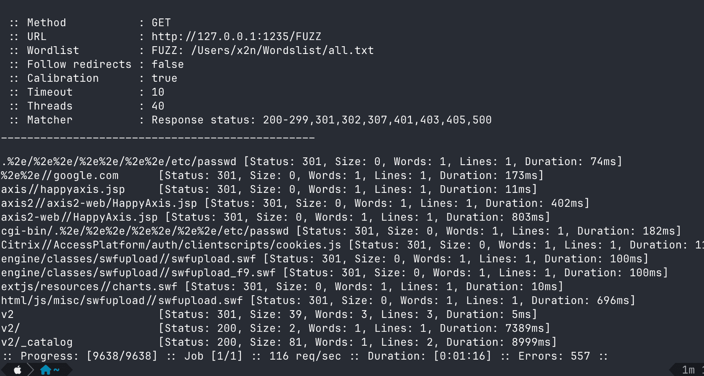Click the extjs/resources//charts.swf result entry

pyautogui.click(x=282, y=287)
